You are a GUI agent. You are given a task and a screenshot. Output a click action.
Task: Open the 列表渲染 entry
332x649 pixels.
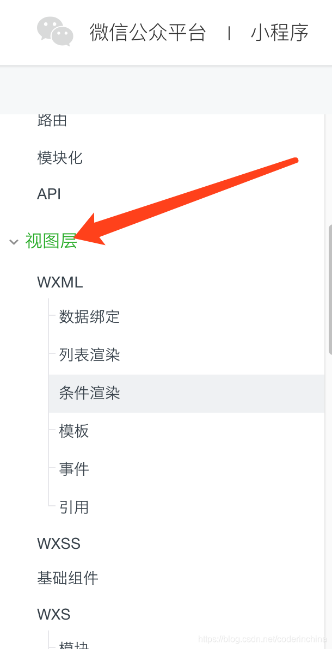89,355
